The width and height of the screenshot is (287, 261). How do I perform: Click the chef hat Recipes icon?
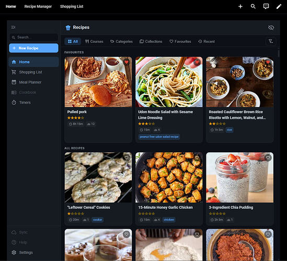pyautogui.click(x=68, y=28)
